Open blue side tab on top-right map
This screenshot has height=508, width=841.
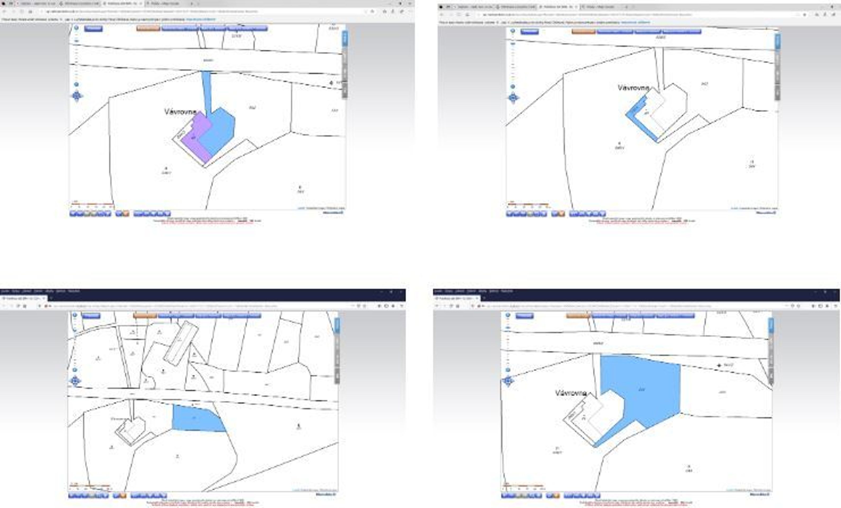click(x=778, y=41)
